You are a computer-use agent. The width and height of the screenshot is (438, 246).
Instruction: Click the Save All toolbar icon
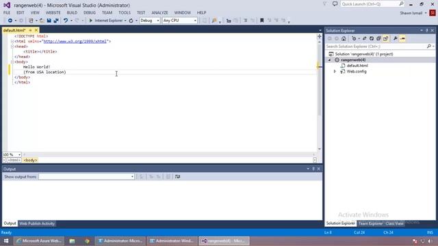coord(56,20)
